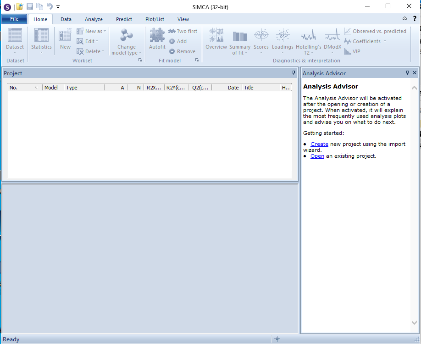Pin the Project pane
Viewport: 421px width, 344px height.
coord(294,73)
